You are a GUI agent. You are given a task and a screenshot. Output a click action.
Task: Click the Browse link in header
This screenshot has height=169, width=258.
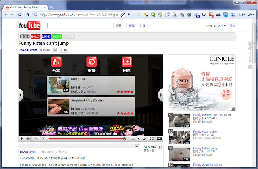tap(131, 25)
